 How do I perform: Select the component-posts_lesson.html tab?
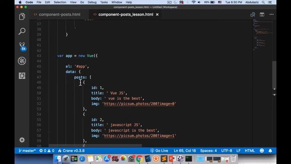(125, 15)
